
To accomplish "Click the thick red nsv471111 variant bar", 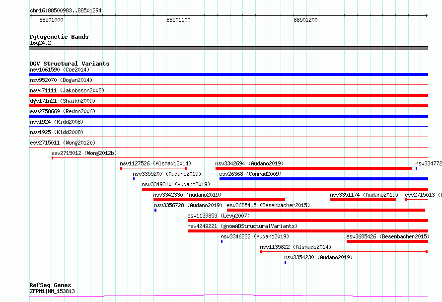I will pyautogui.click(x=228, y=95).
